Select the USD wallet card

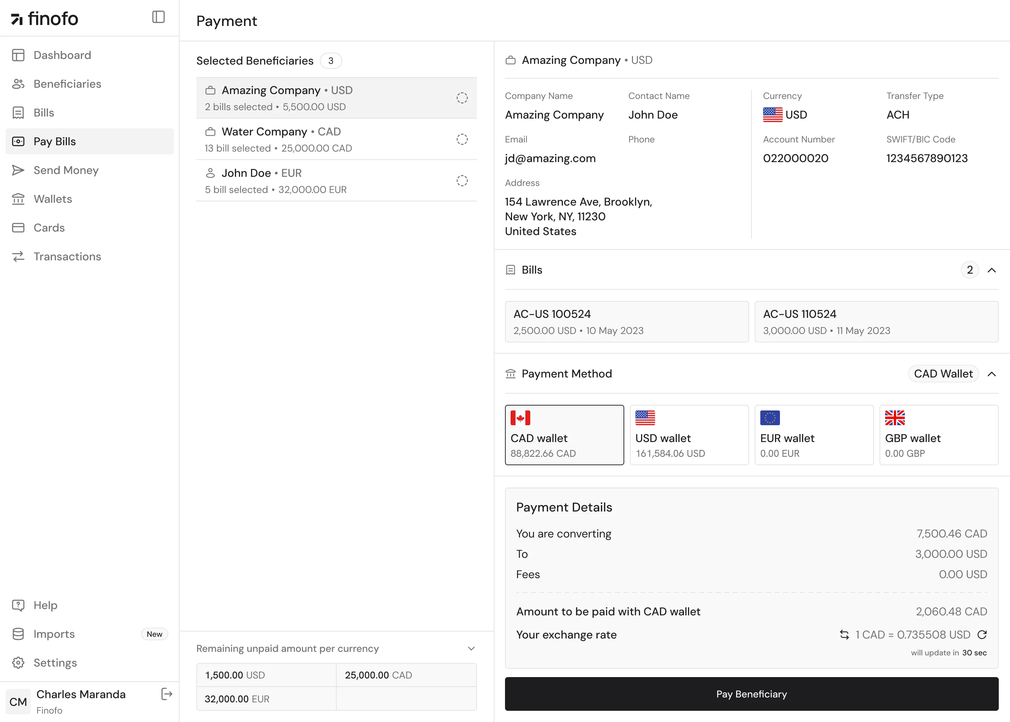click(x=689, y=435)
